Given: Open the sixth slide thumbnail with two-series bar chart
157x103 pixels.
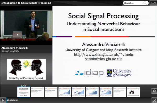Looking at the screenshot, I should click(x=92, y=92).
